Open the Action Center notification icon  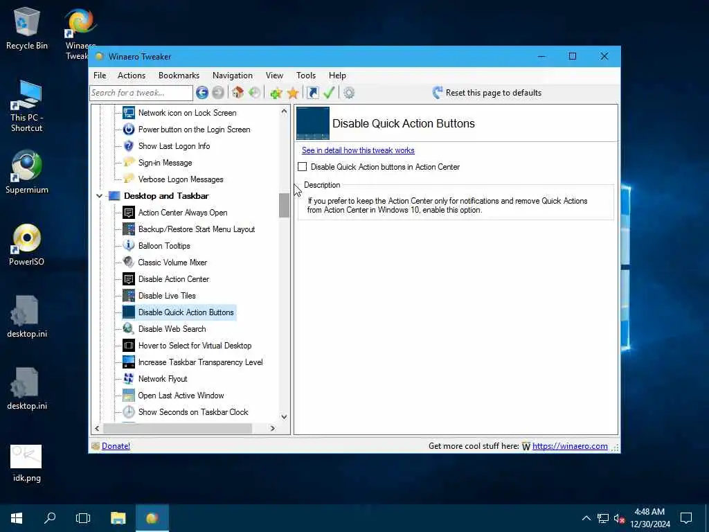point(686,518)
